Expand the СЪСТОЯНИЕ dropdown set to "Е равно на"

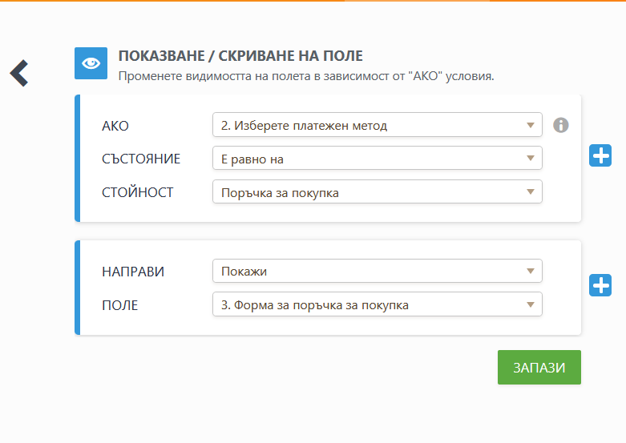pos(377,159)
